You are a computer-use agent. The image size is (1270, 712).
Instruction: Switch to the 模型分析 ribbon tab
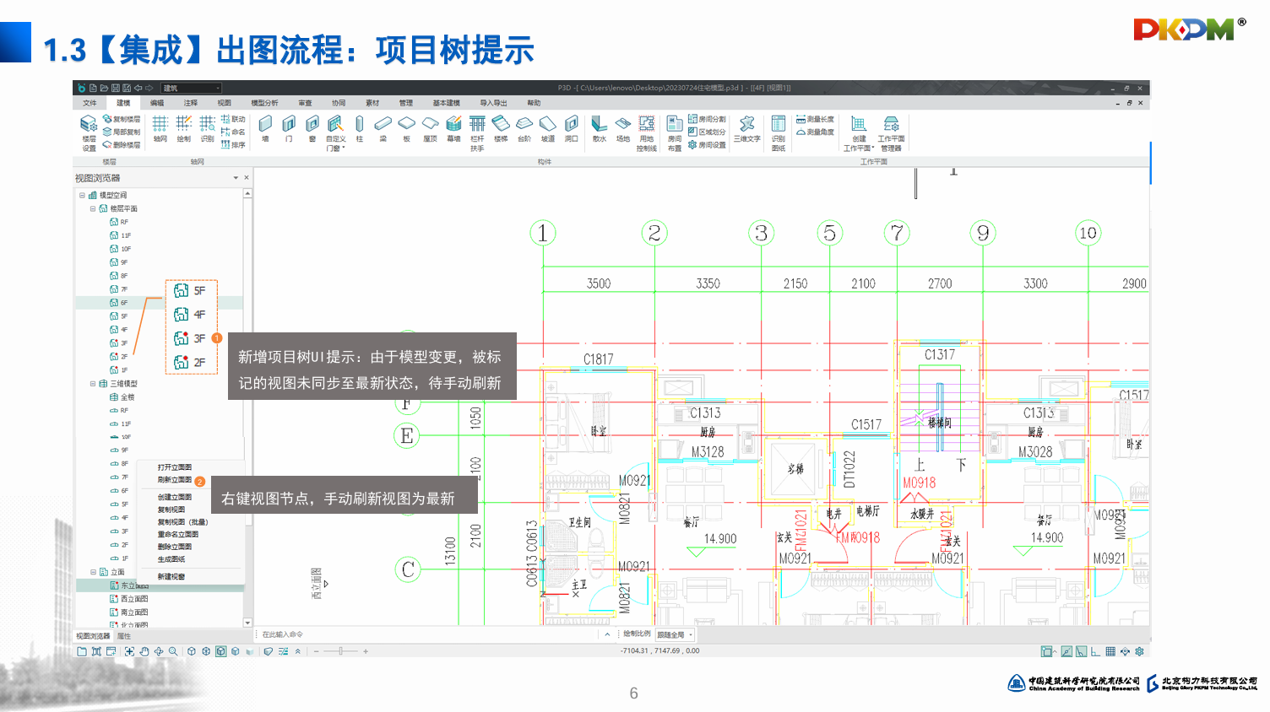(x=264, y=103)
